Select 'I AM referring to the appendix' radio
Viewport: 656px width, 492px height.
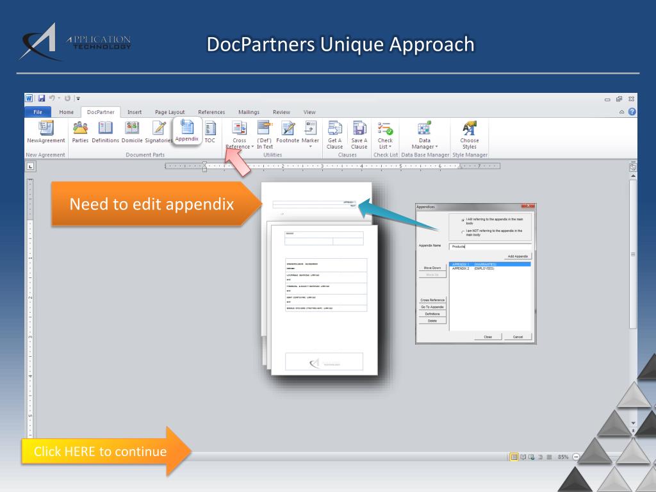pos(463,220)
